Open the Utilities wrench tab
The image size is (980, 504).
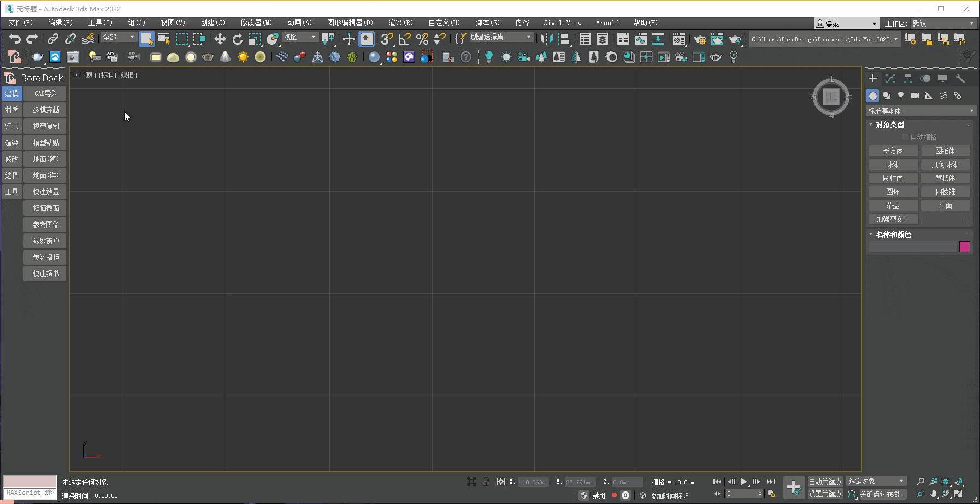[960, 79]
